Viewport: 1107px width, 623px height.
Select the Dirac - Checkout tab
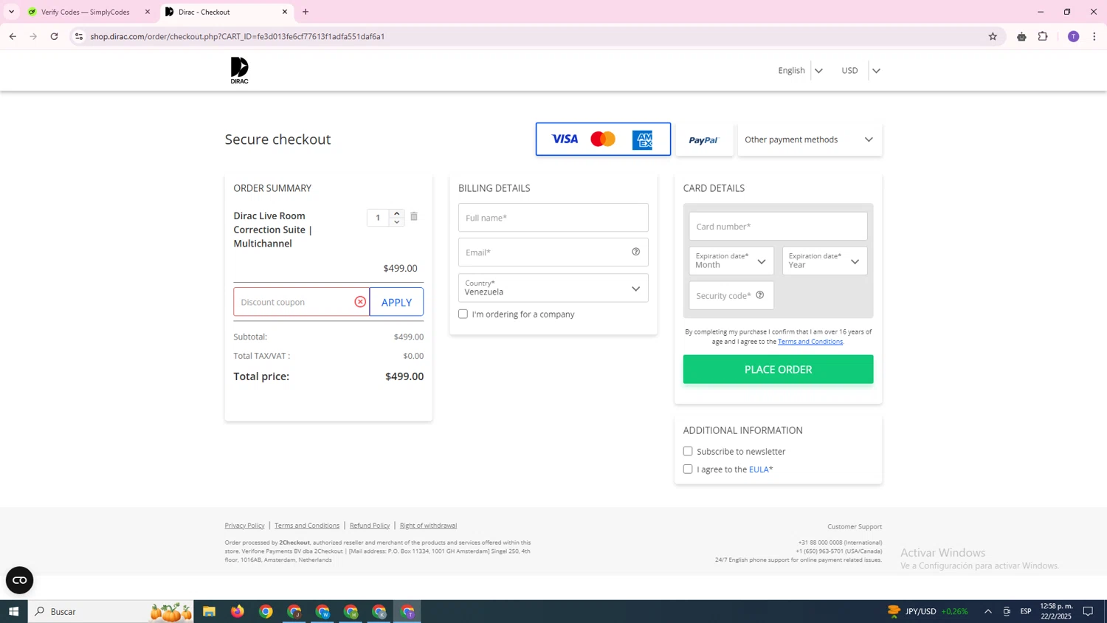pos(221,12)
